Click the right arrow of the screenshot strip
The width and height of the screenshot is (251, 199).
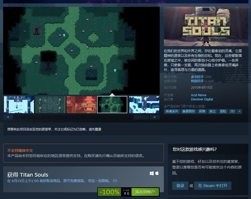point(155,117)
